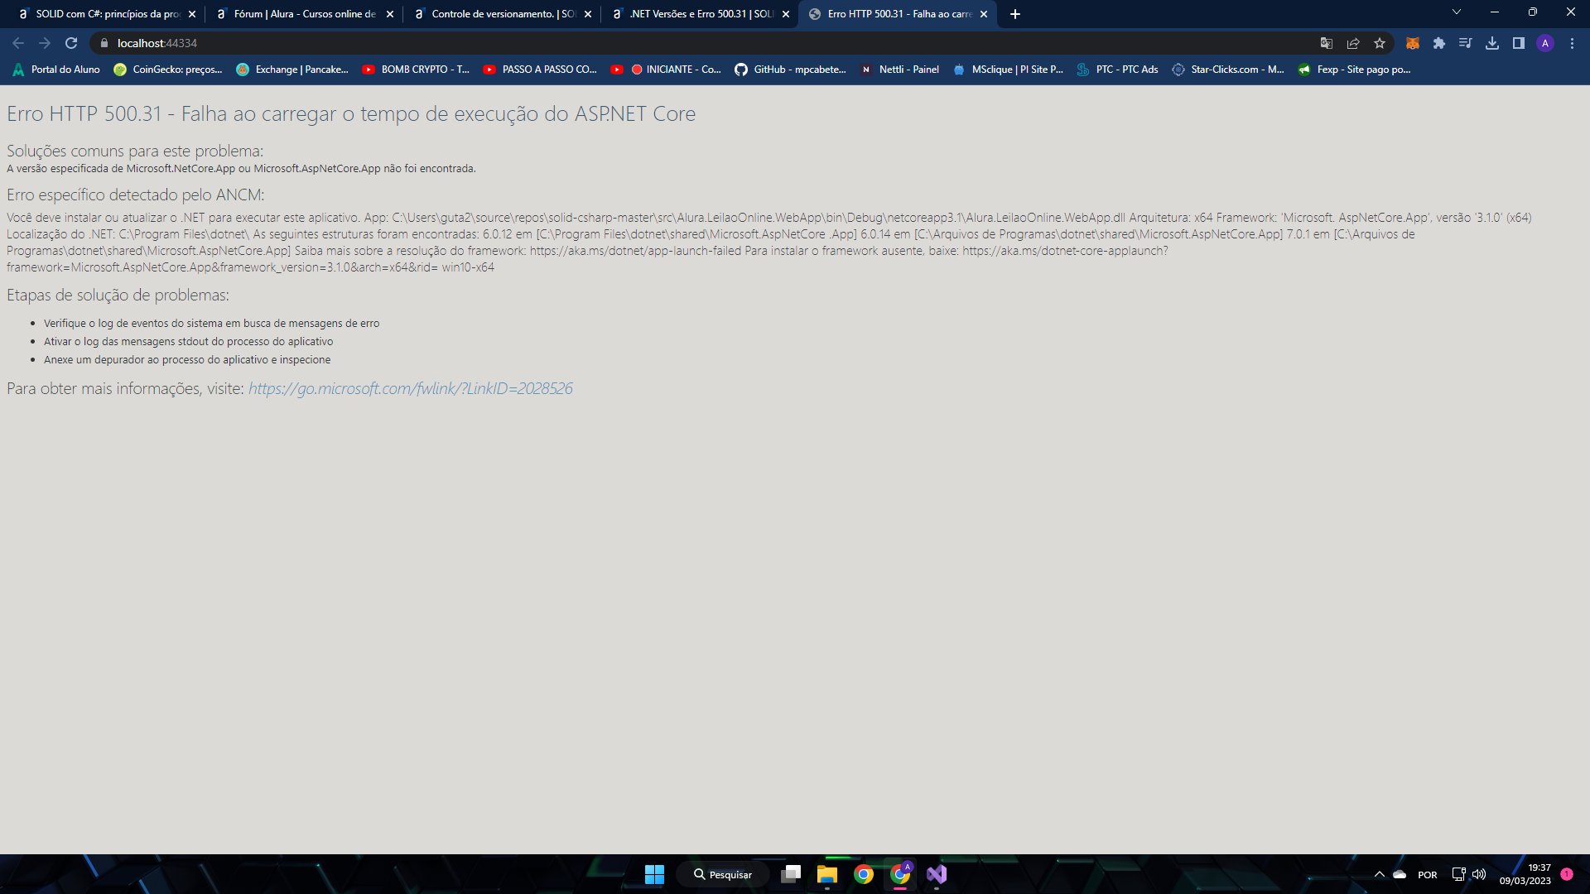This screenshot has height=894, width=1590.
Task: Open the profile avatar A
Action: click(1545, 43)
